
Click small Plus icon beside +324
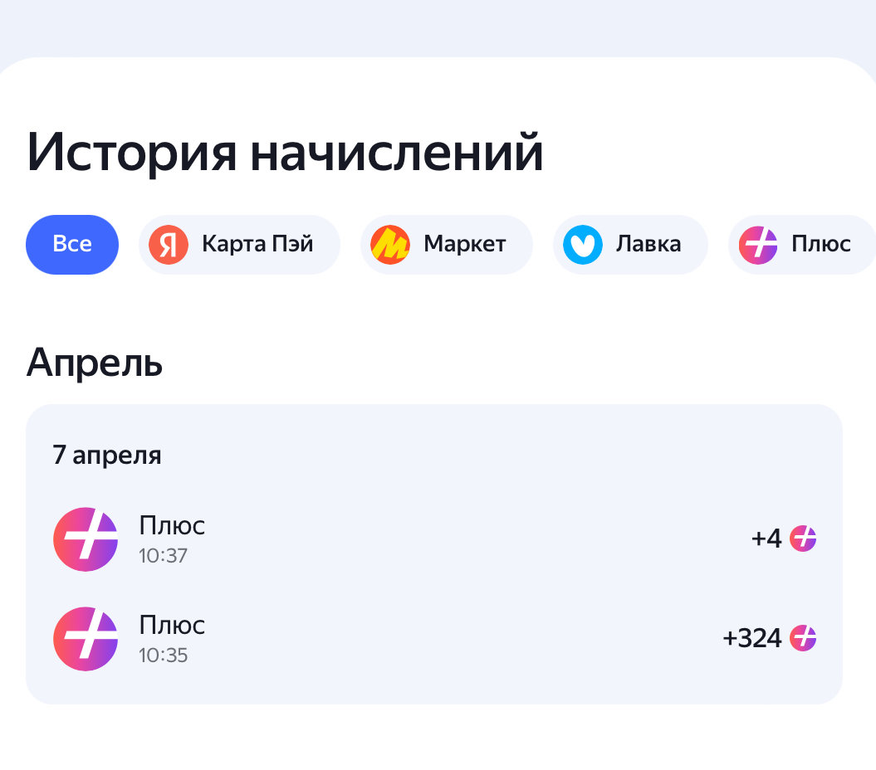tap(803, 638)
